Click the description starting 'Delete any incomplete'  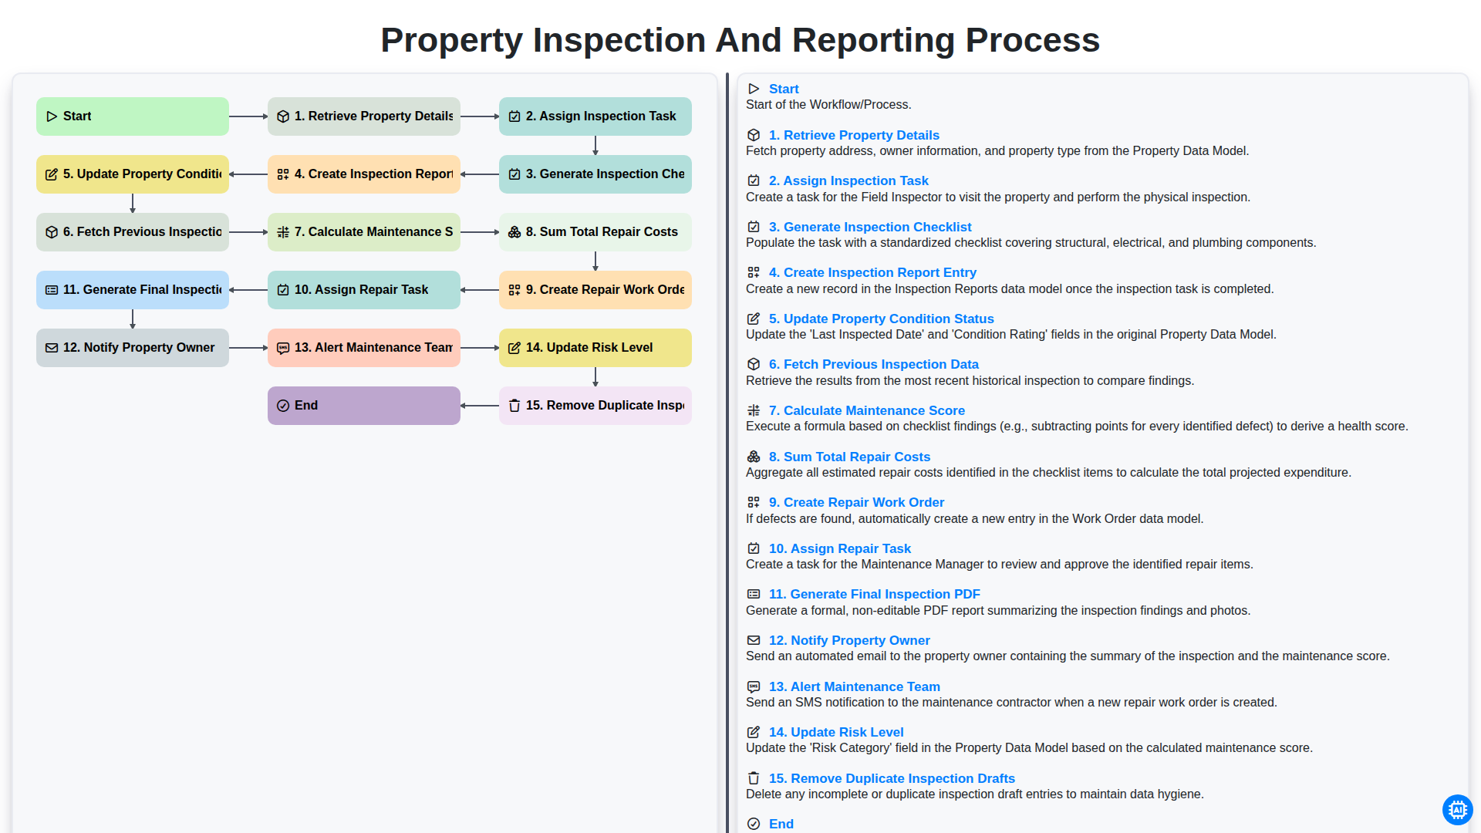coord(974,794)
